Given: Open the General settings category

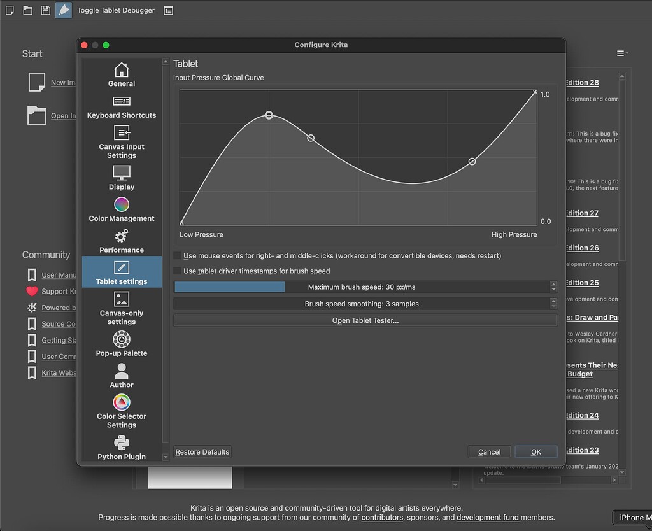Looking at the screenshot, I should click(121, 74).
